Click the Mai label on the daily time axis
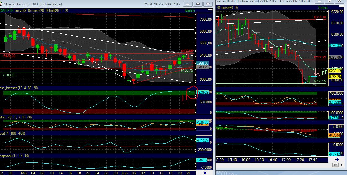Screen dimensions: 347x175 [x=24, y=173]
